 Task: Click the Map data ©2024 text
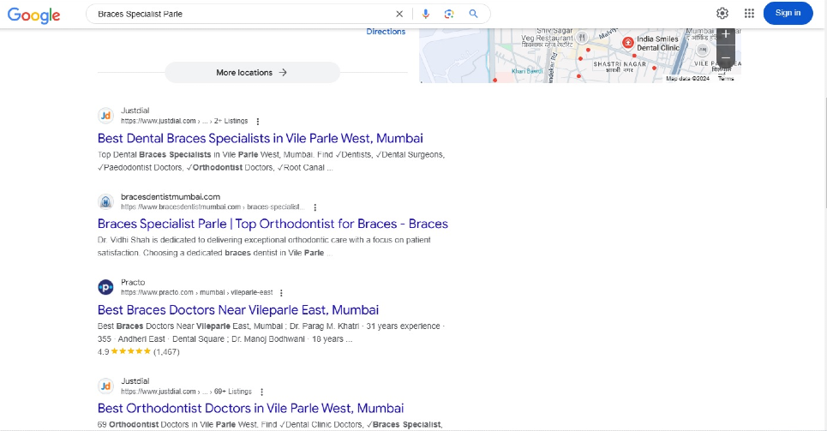(687, 79)
